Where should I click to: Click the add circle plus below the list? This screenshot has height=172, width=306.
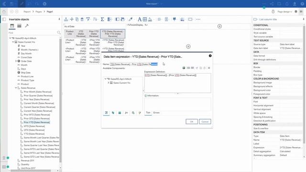188,46
